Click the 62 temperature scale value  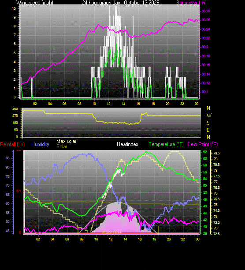(205, 152)
